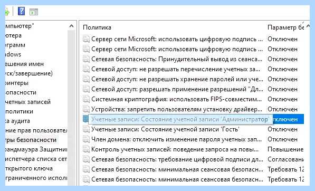Click icon of 'Сетевая безопасность: Принудительный вывод' policy
This screenshot has height=191, width=315.
86,59
